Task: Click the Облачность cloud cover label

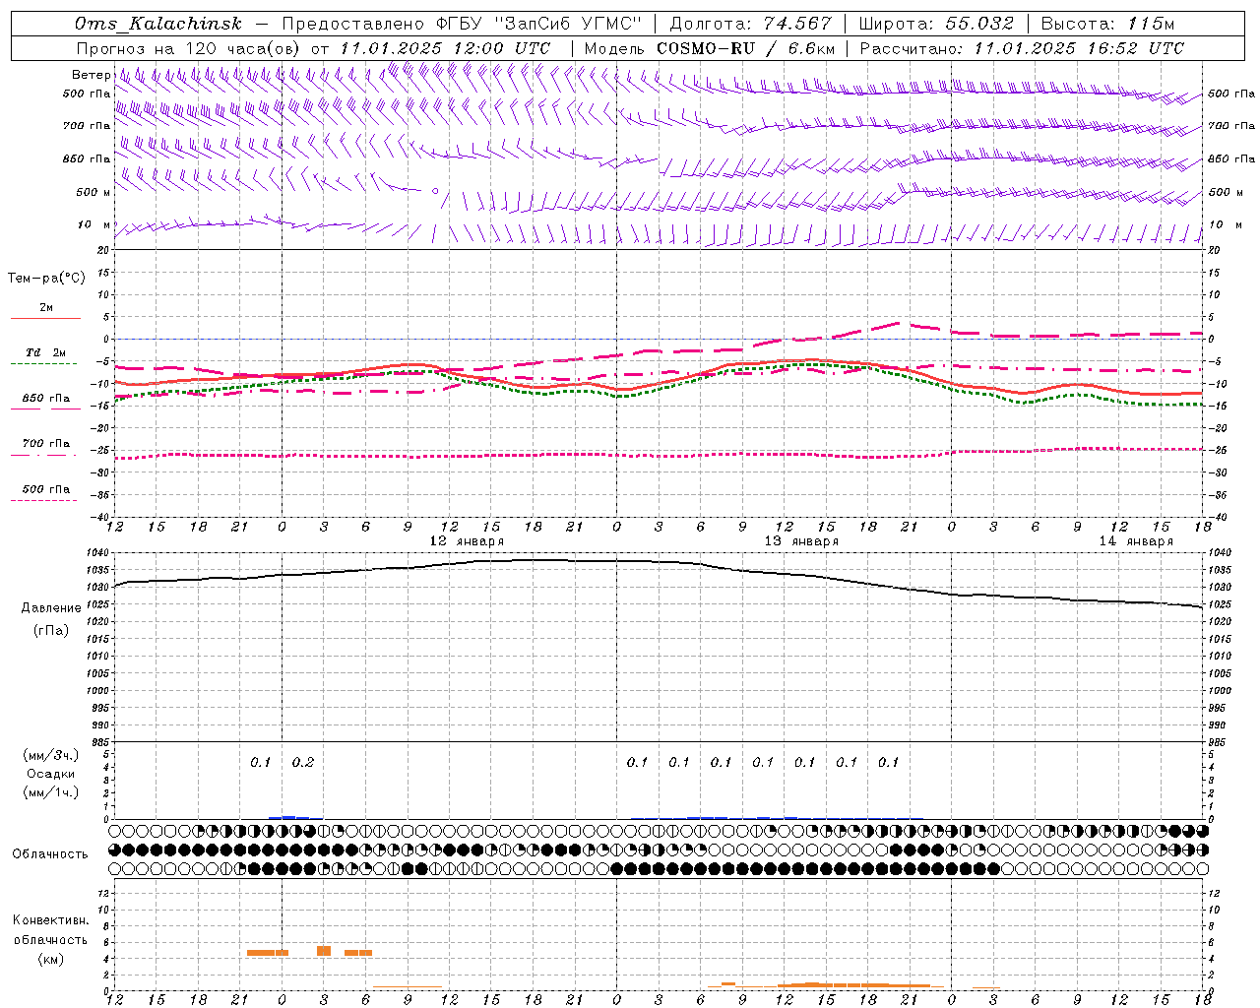Action: pos(50,854)
